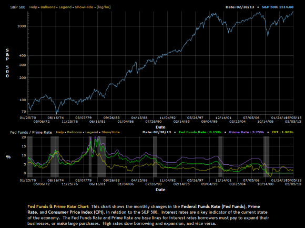
Task: Open Legend link in Fed Funds chart
Action: point(91,132)
